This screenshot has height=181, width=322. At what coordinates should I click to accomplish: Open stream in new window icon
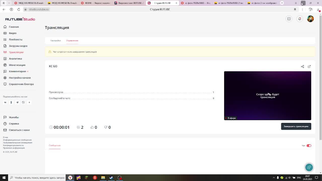pyautogui.click(x=309, y=66)
